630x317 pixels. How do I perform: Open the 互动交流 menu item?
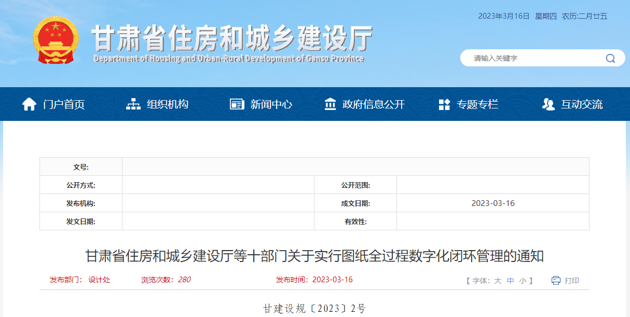(581, 104)
